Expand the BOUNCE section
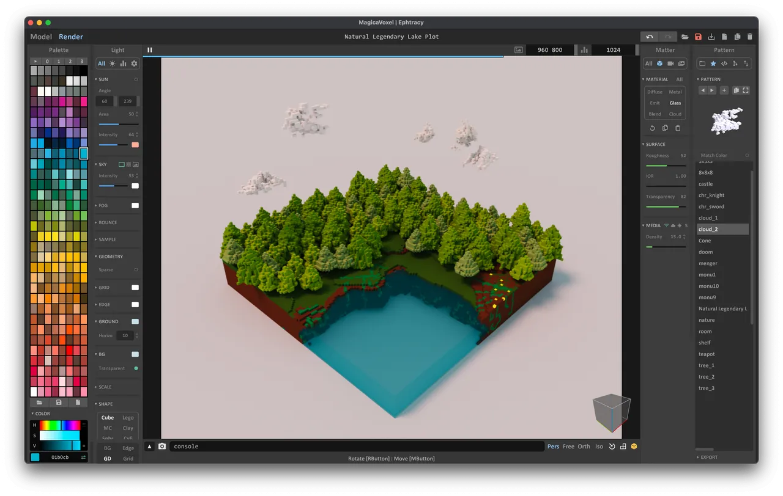The image size is (783, 496). tap(107, 223)
